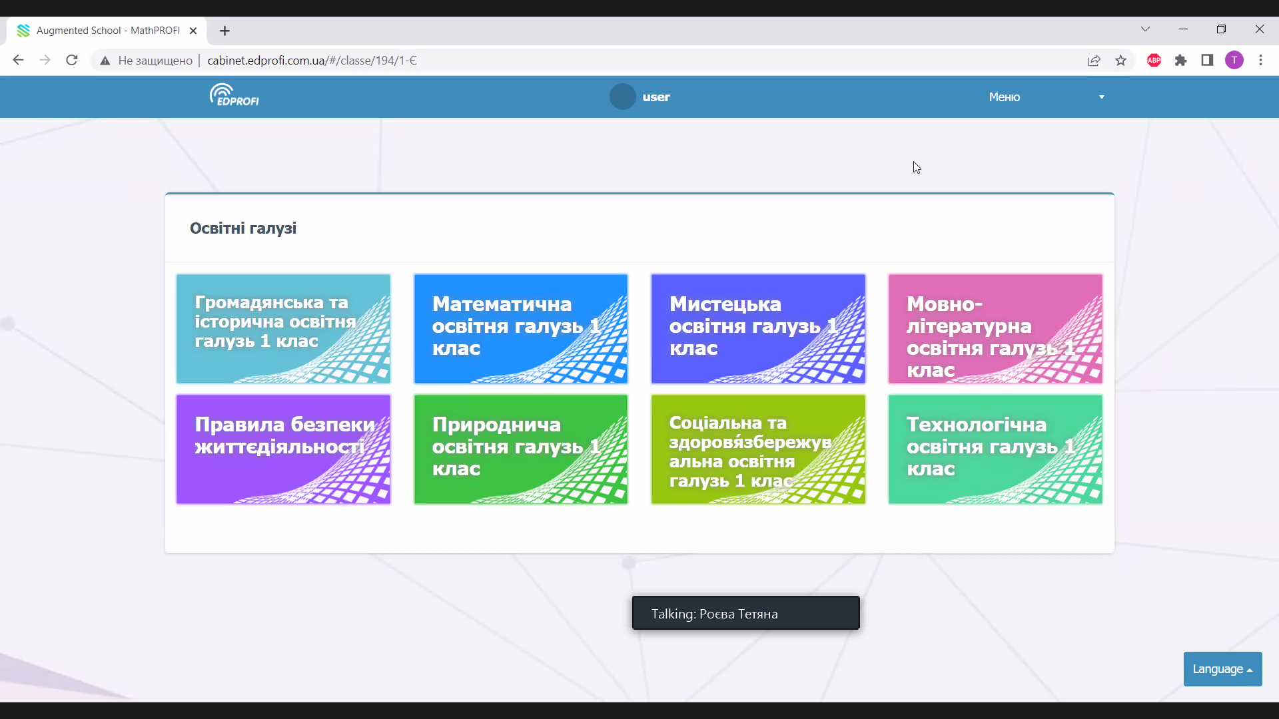This screenshot has width=1279, height=719.
Task: Open Правила безпеки життєдіяльності tile
Action: coord(283,449)
